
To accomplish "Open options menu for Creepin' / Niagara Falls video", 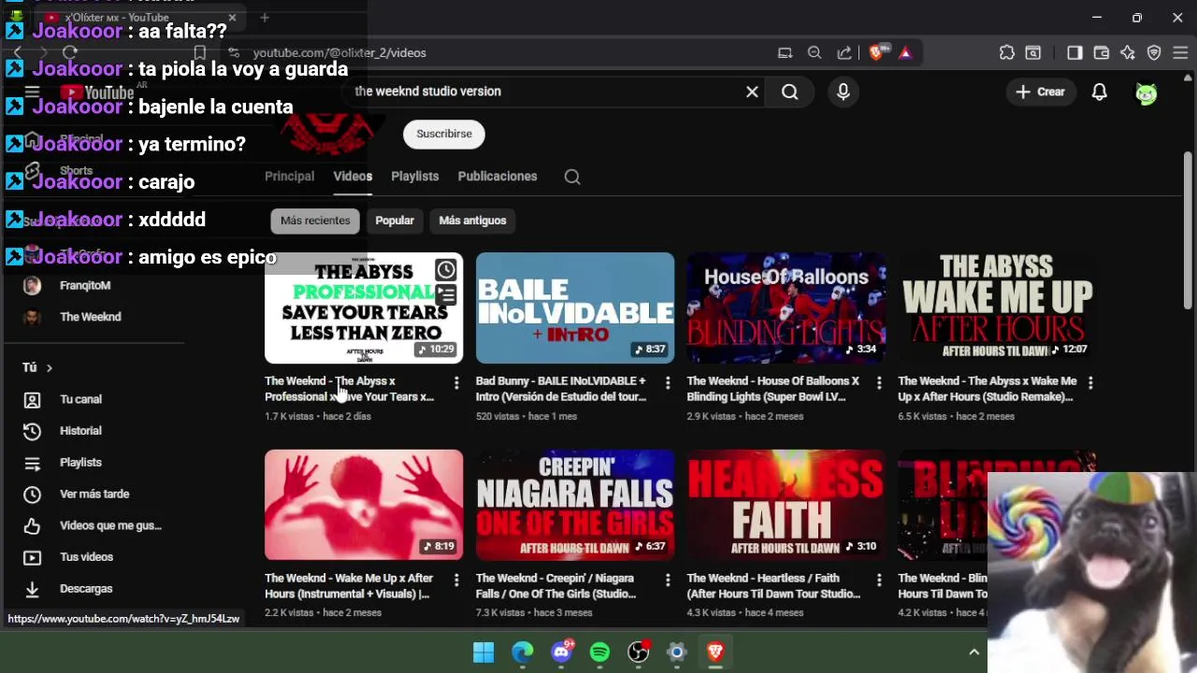I will click(x=668, y=580).
